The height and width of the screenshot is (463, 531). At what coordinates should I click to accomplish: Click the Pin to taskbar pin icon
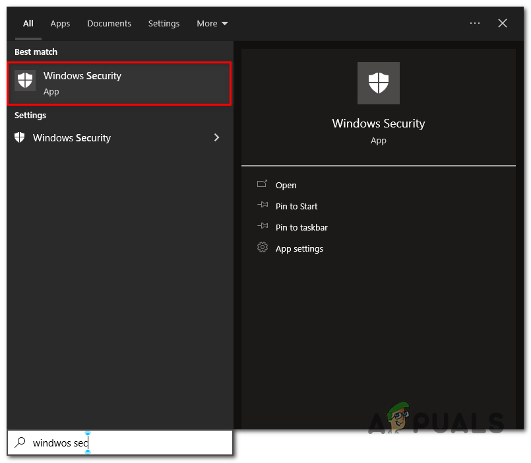pos(263,226)
